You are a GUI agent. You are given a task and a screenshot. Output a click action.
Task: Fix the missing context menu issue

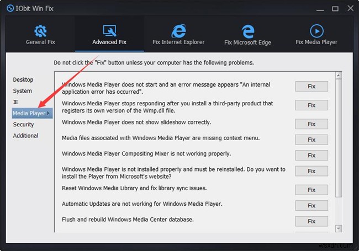(x=312, y=140)
